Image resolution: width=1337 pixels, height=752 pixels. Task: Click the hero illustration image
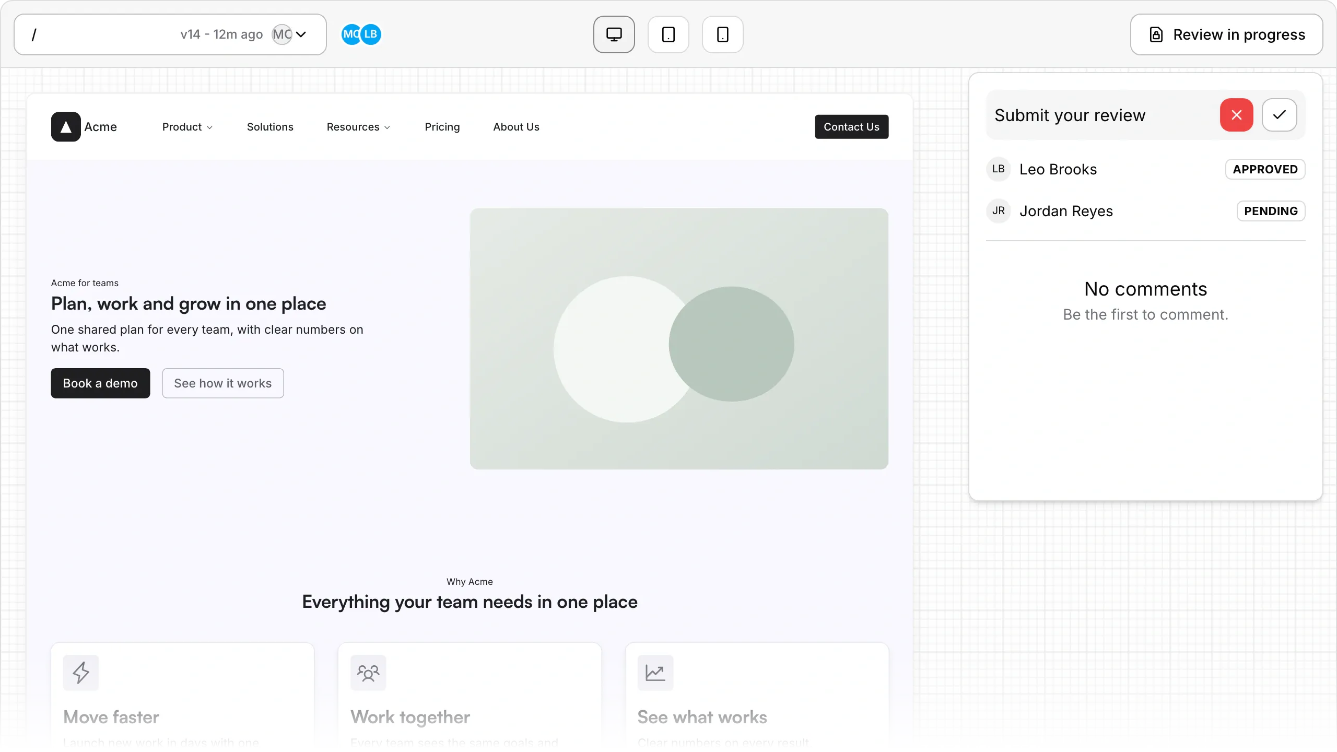click(x=679, y=338)
